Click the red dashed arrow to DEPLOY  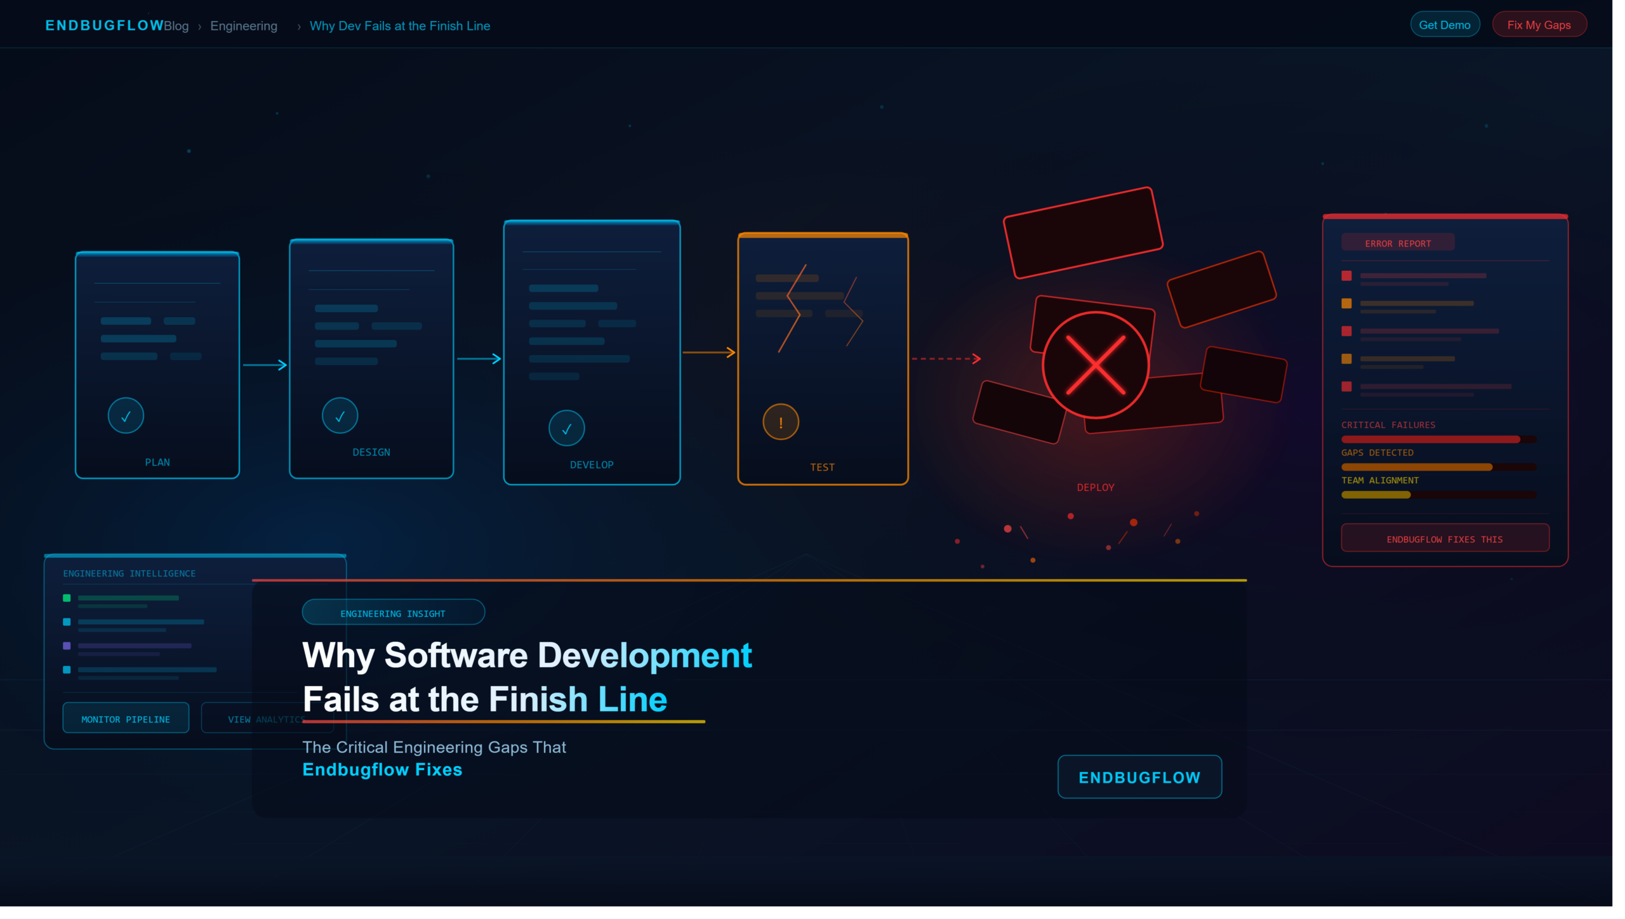click(x=946, y=359)
